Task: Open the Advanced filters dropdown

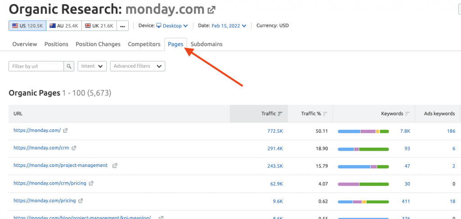Action: point(138,66)
